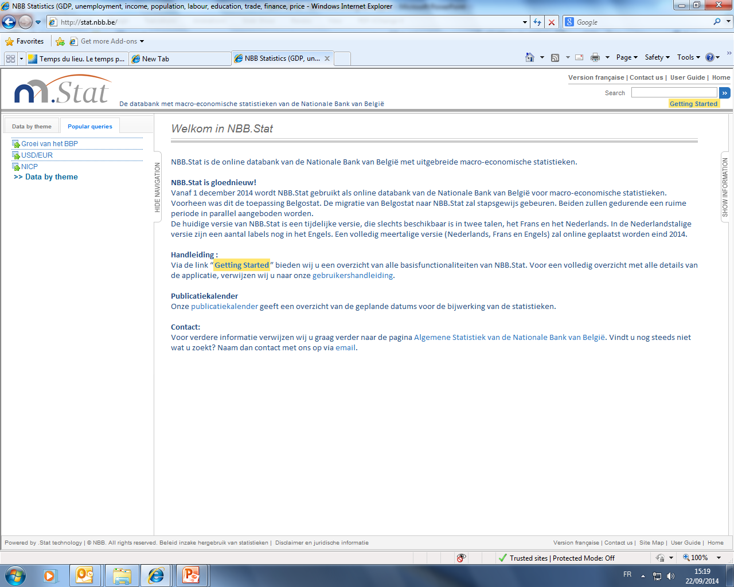Click the blue search go arrow button

[725, 93]
